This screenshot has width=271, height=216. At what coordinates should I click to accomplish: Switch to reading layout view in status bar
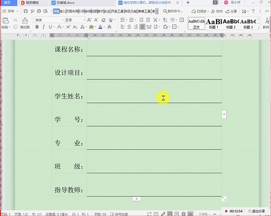pos(156,214)
